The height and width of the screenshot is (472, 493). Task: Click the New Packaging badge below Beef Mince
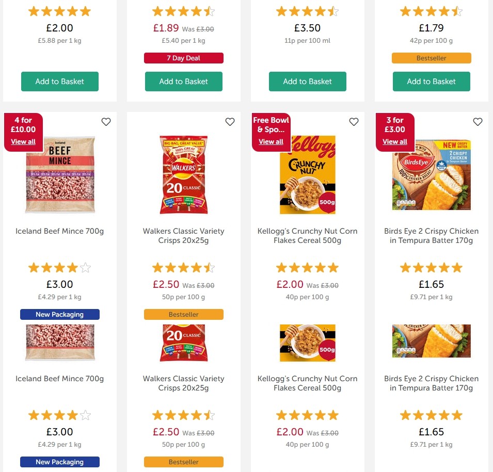(x=59, y=314)
